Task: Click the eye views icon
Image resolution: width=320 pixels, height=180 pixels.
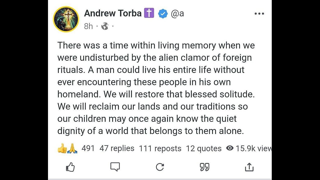Action: [x=230, y=148]
